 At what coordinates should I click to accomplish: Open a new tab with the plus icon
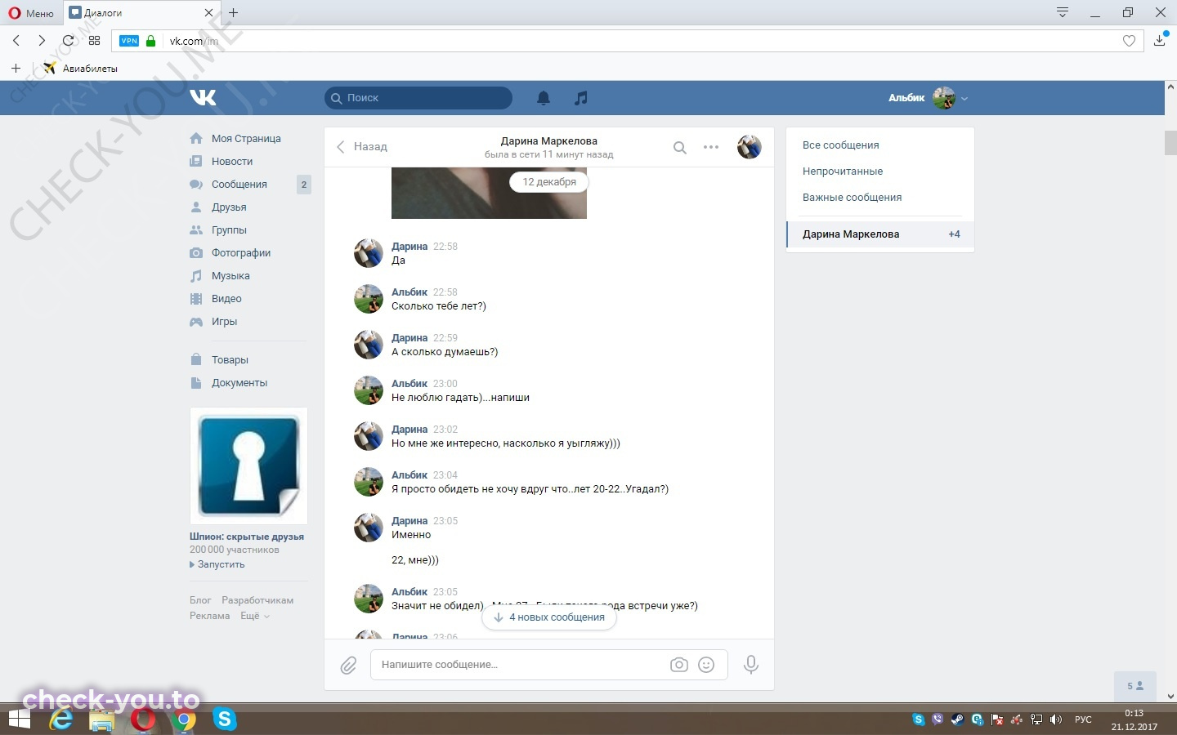point(234,12)
